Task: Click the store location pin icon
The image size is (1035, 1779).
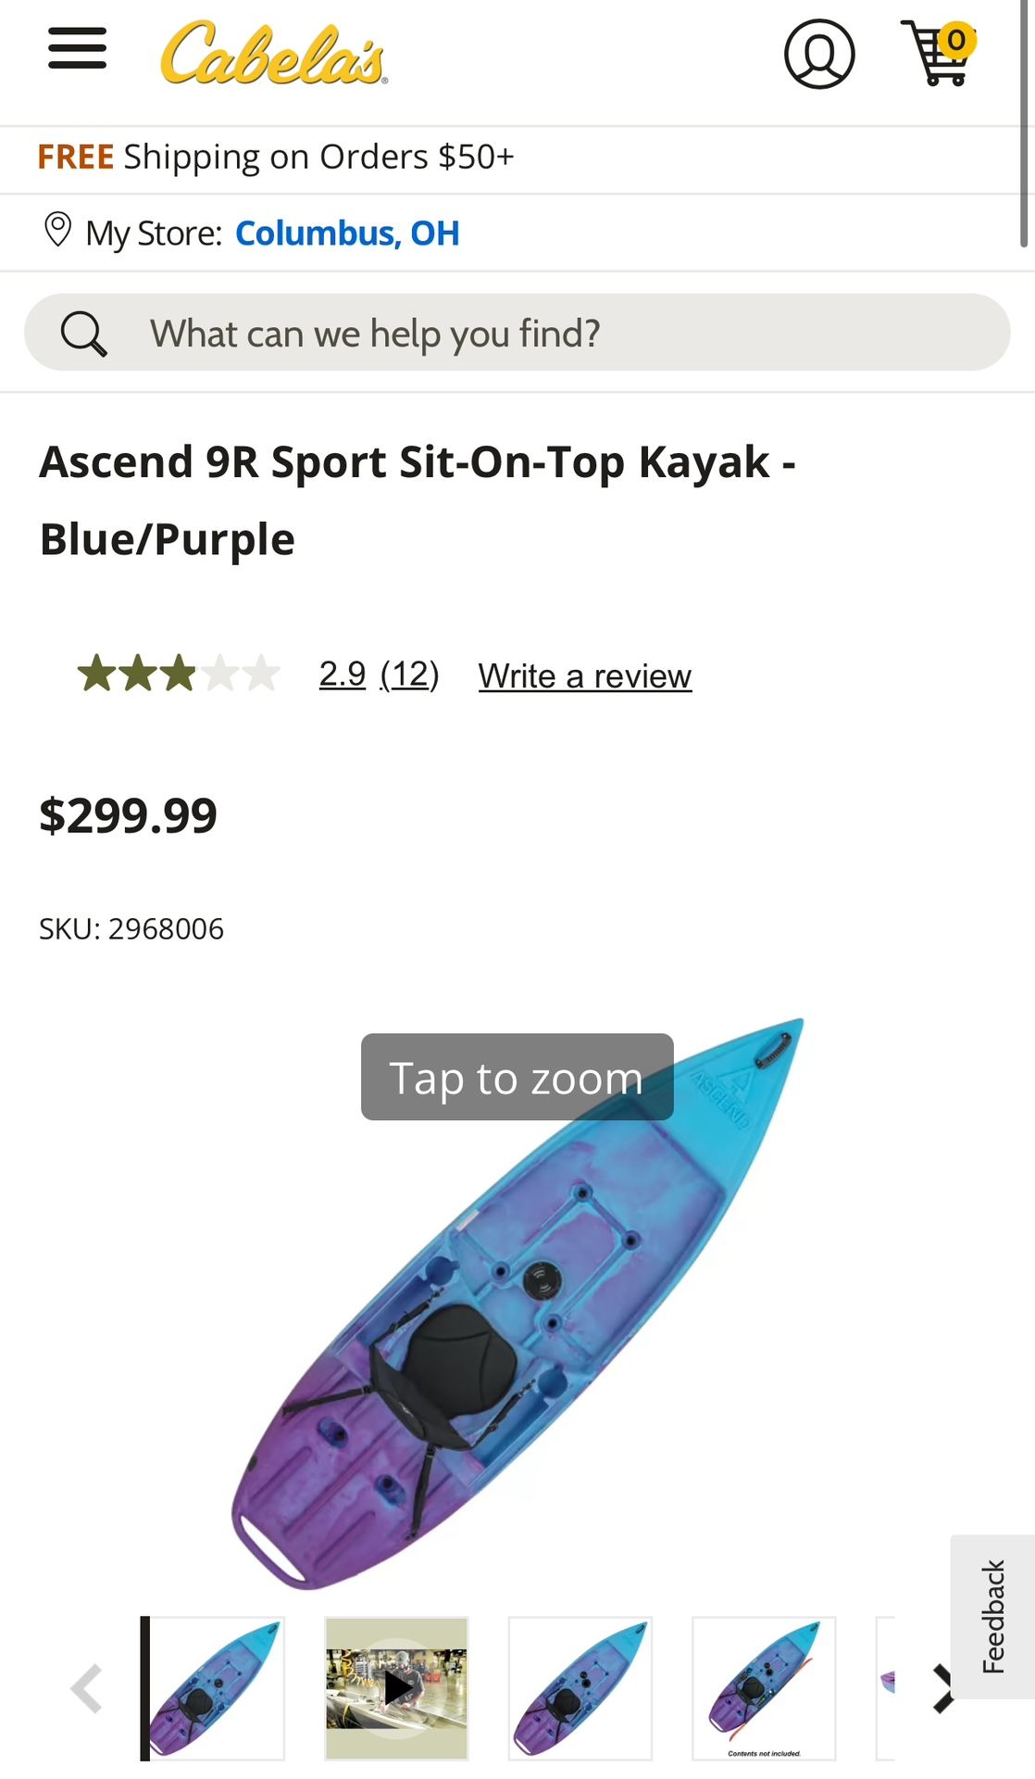Action: [57, 231]
